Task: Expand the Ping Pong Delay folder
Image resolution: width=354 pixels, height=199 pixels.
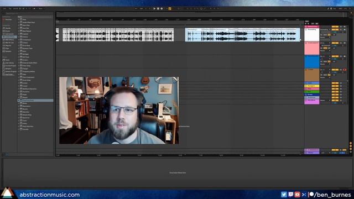Action: click(18, 101)
